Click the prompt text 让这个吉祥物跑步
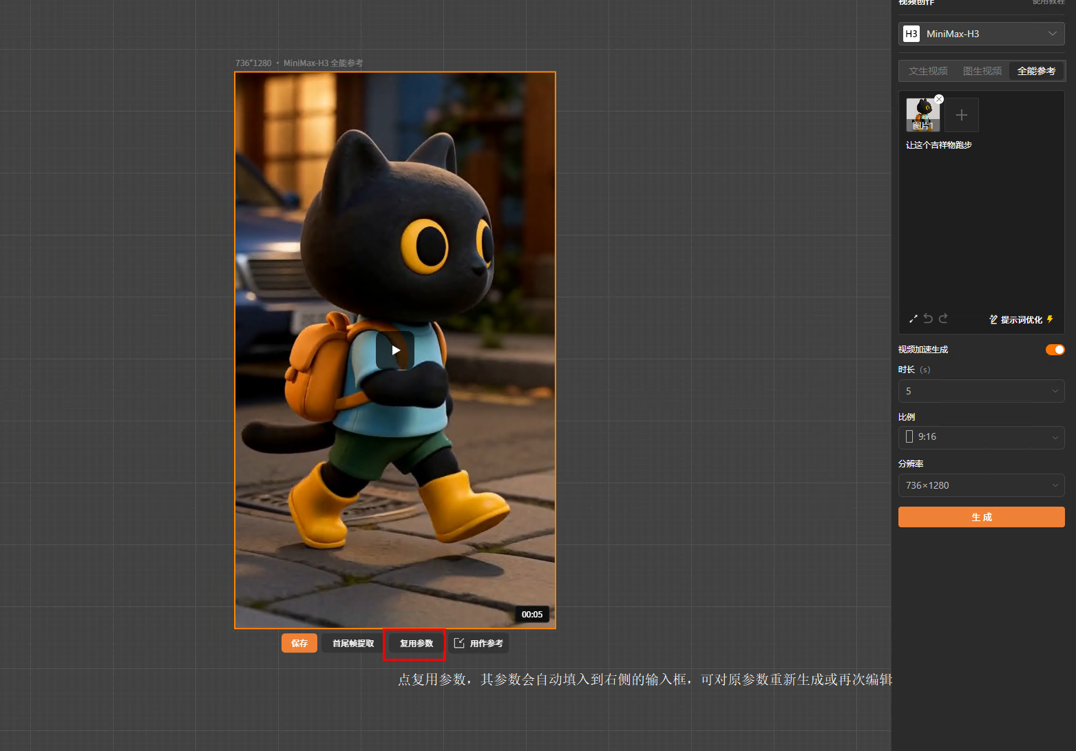 tap(939, 145)
